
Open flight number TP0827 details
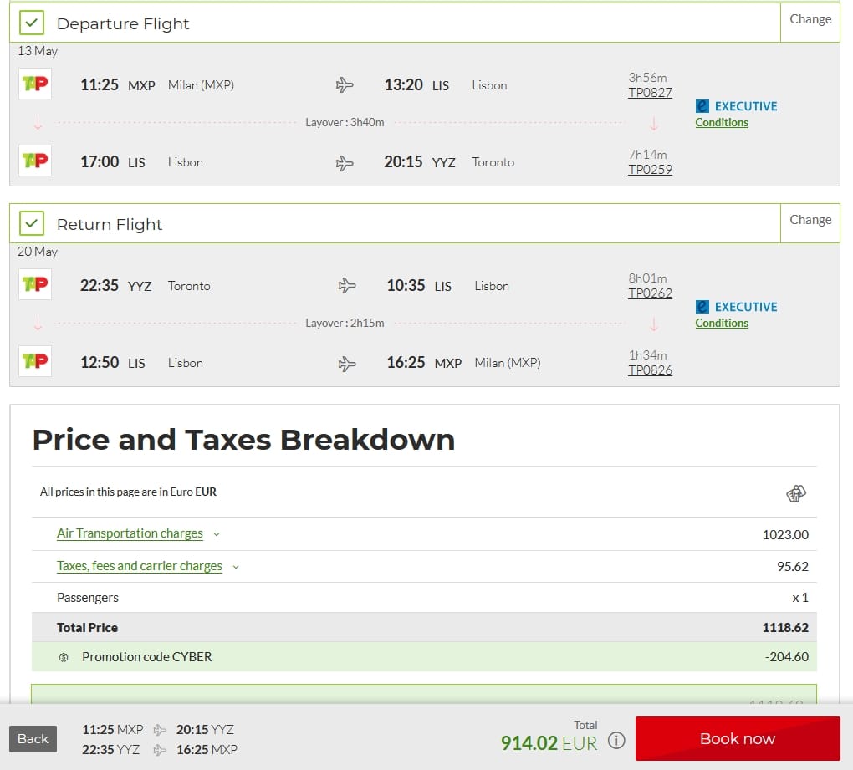tap(650, 93)
